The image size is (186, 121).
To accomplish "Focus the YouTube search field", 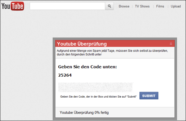I will coord(67,6).
